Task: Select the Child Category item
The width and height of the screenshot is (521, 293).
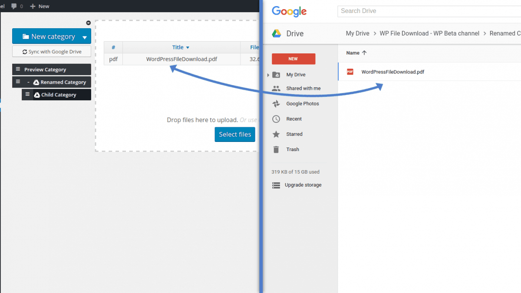Action: pos(59,95)
